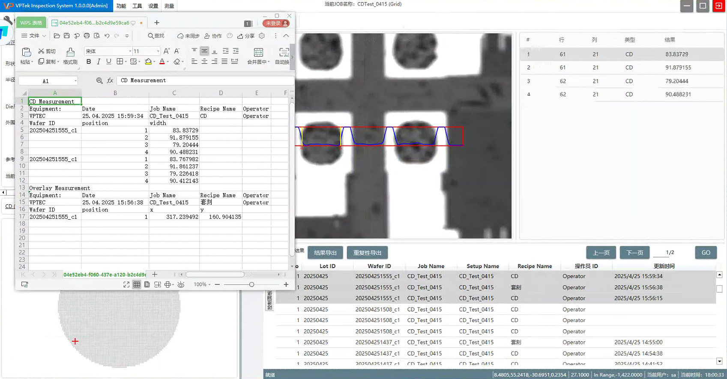The width and height of the screenshot is (727, 379).
Task: Open 未同步 cloud sync status
Action: click(x=188, y=36)
